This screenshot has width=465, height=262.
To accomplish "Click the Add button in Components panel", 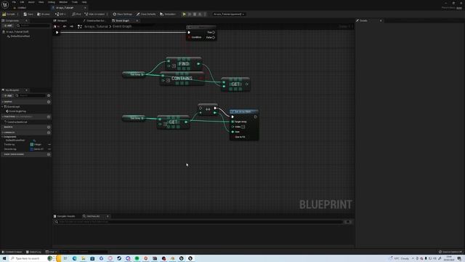I will coord(8,25).
